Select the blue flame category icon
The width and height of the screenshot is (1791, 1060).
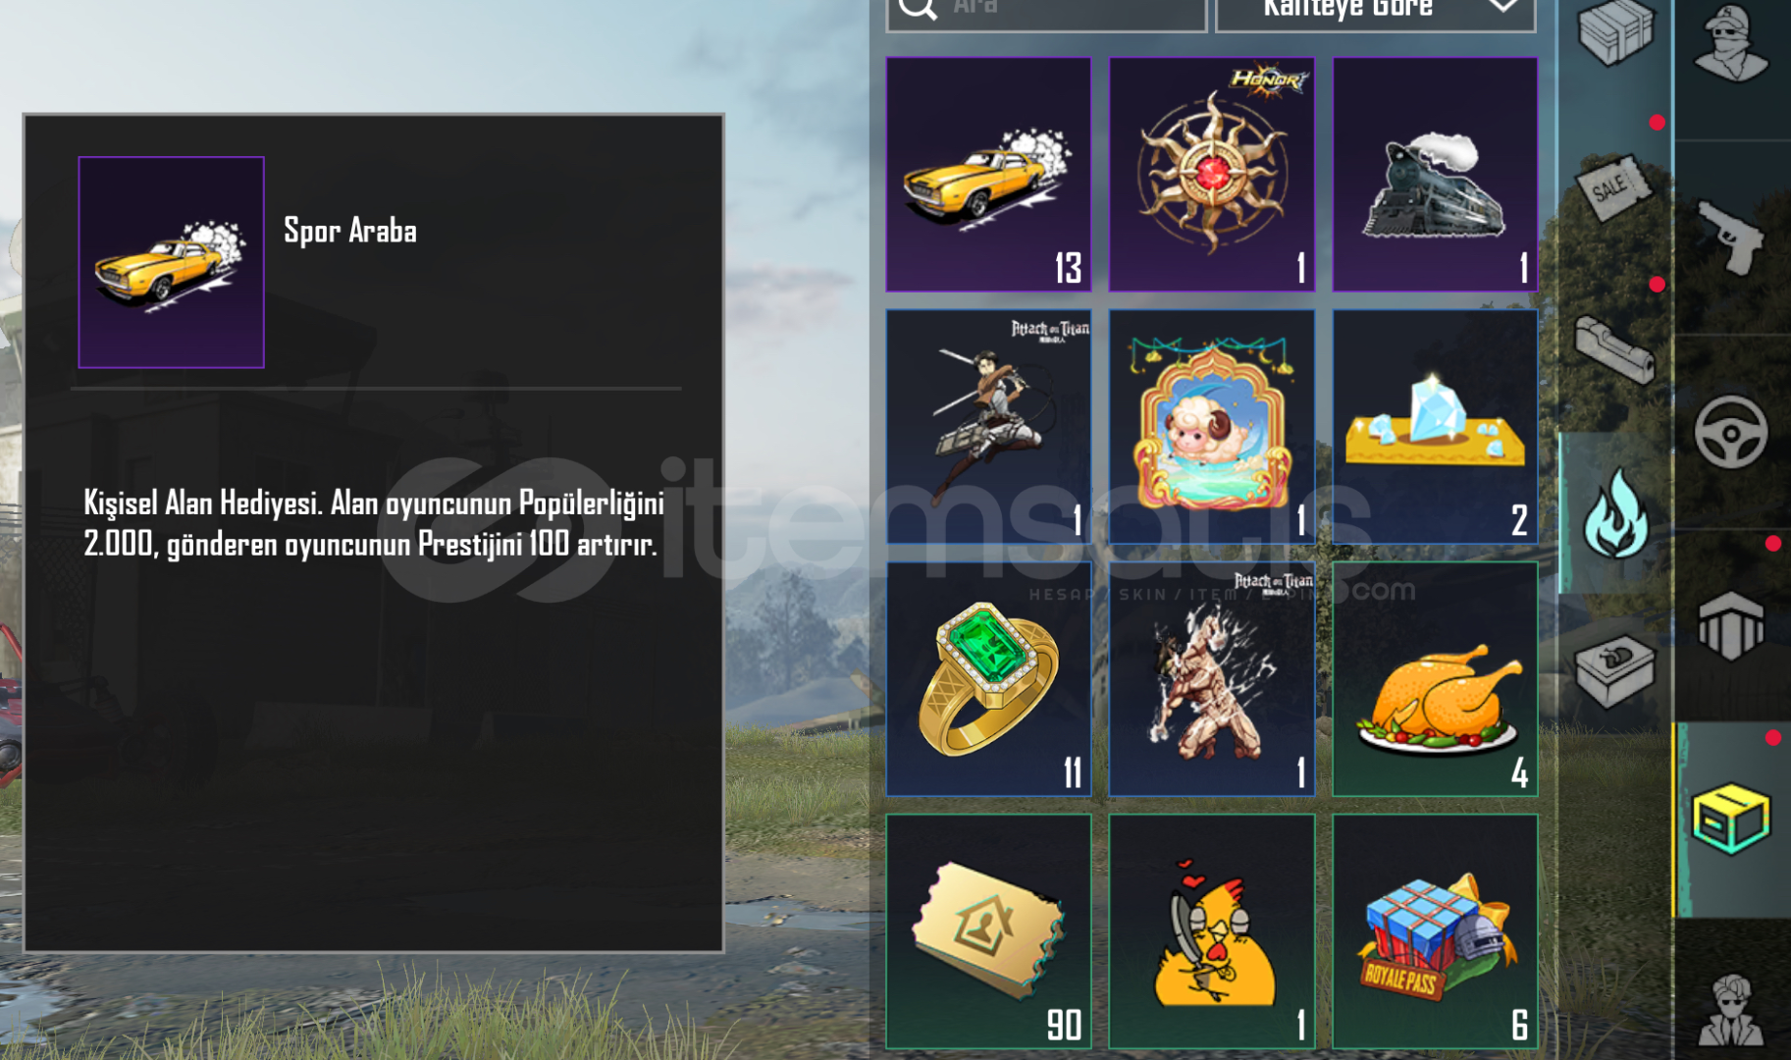[x=1615, y=514]
